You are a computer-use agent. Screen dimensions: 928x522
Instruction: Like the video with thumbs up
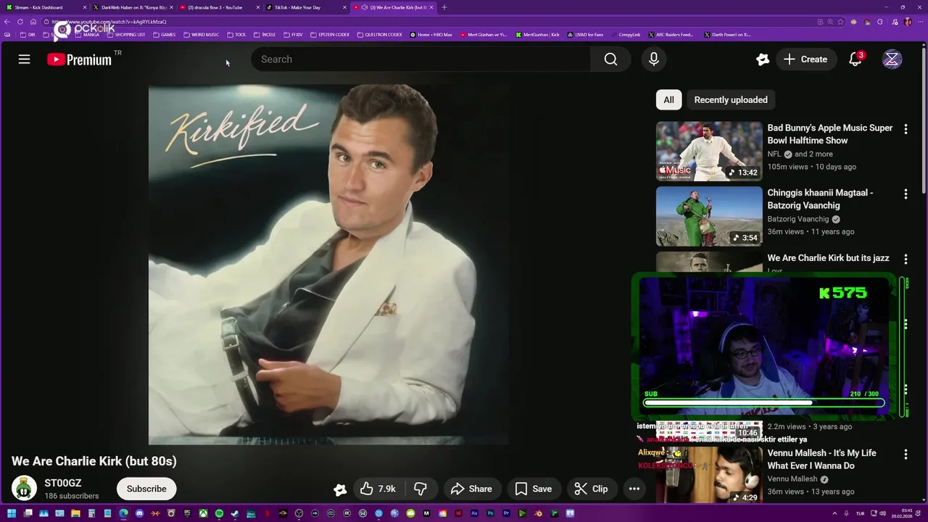pos(378,489)
